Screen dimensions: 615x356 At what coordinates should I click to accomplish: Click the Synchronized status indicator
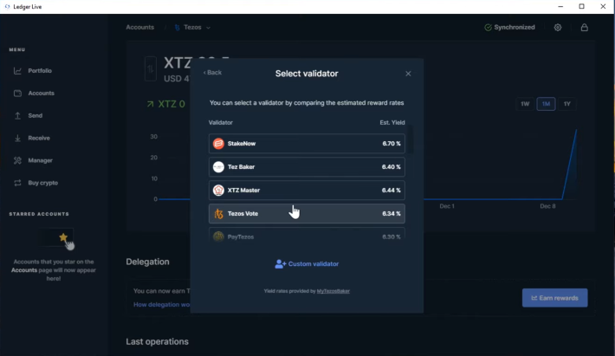pyautogui.click(x=509, y=28)
